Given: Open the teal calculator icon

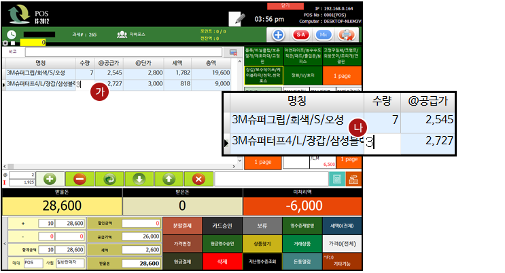Looking at the screenshot, I should (x=337, y=180).
